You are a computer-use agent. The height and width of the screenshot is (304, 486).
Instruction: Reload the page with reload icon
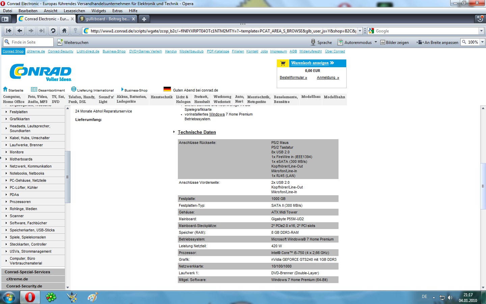click(x=53, y=31)
